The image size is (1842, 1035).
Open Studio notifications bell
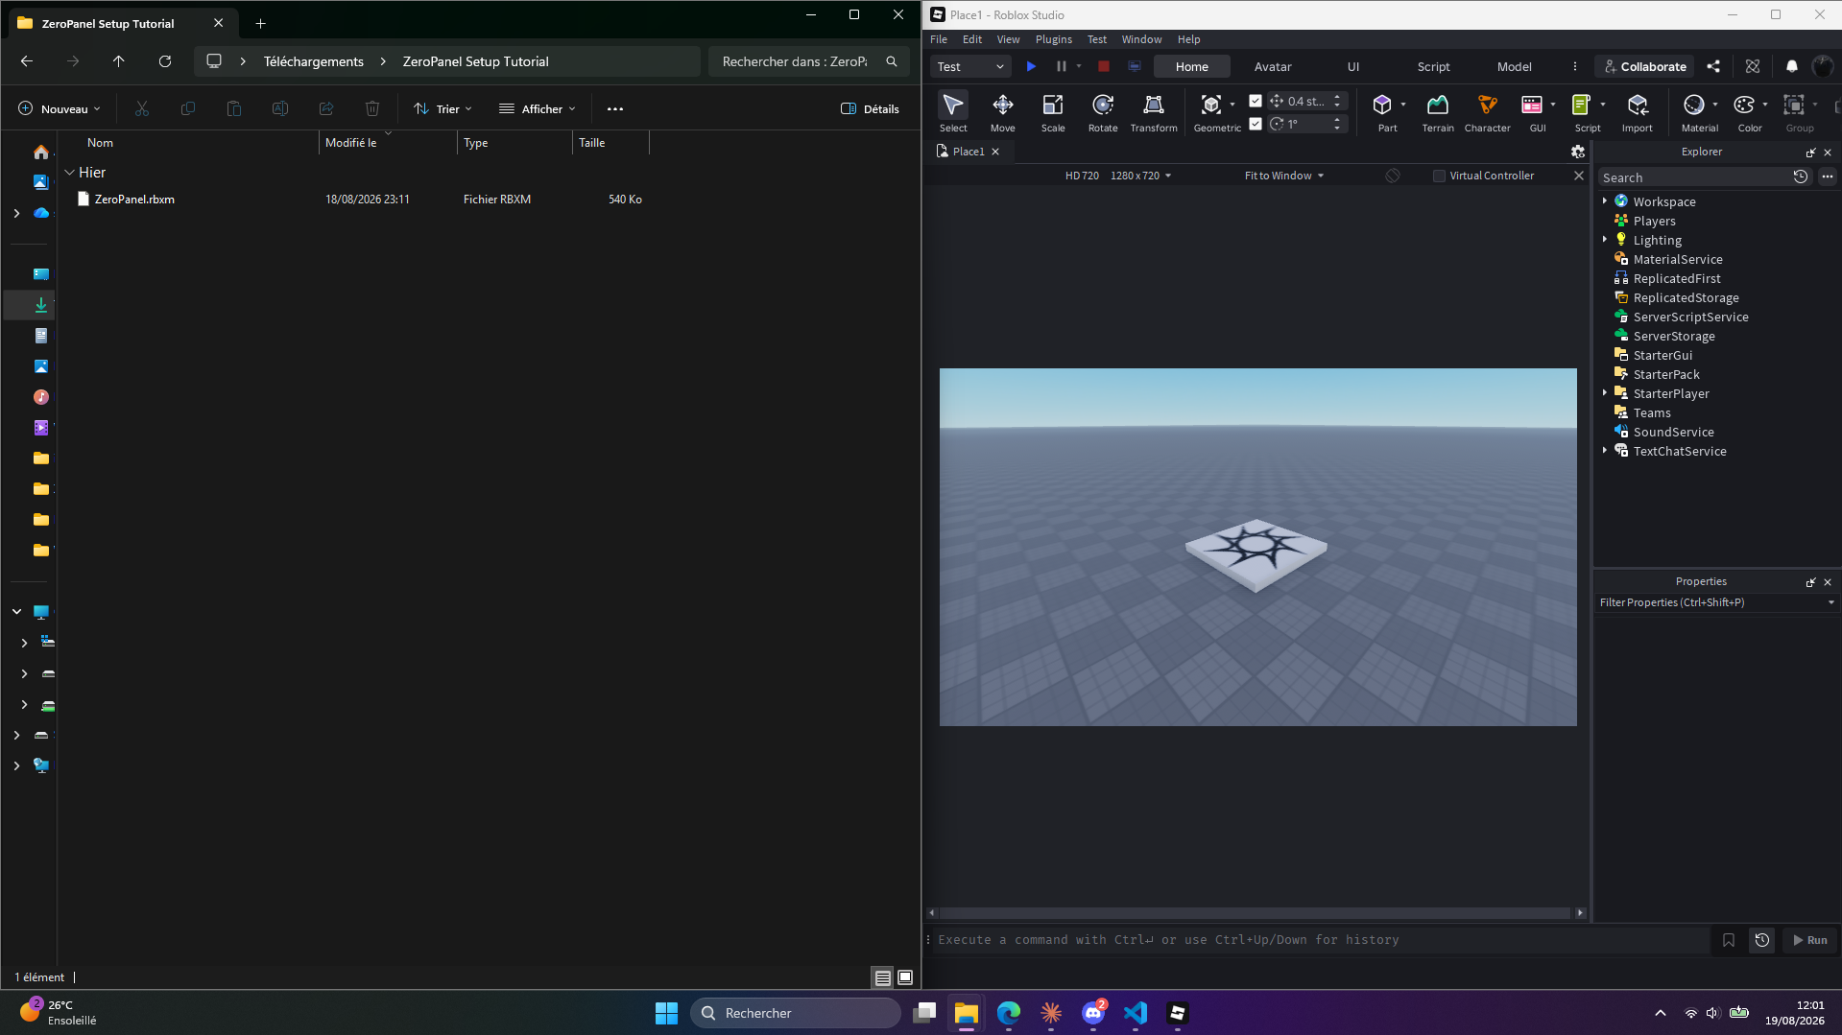point(1791,66)
